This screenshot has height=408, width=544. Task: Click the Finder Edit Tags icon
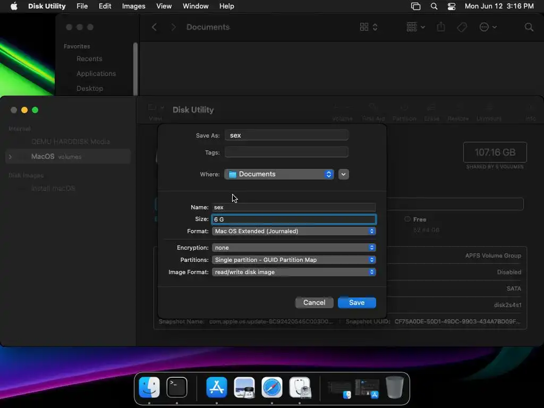[462, 27]
